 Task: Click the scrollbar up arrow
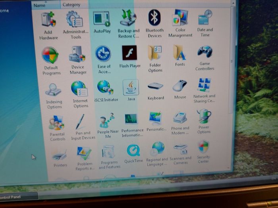[x=234, y=3]
